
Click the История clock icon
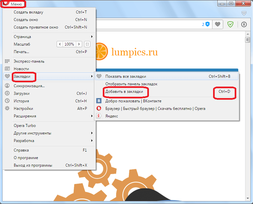click(x=7, y=101)
